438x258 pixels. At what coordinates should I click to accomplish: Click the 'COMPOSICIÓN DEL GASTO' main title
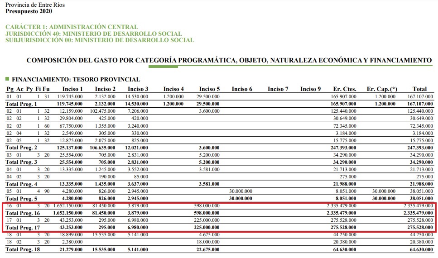[229, 60]
